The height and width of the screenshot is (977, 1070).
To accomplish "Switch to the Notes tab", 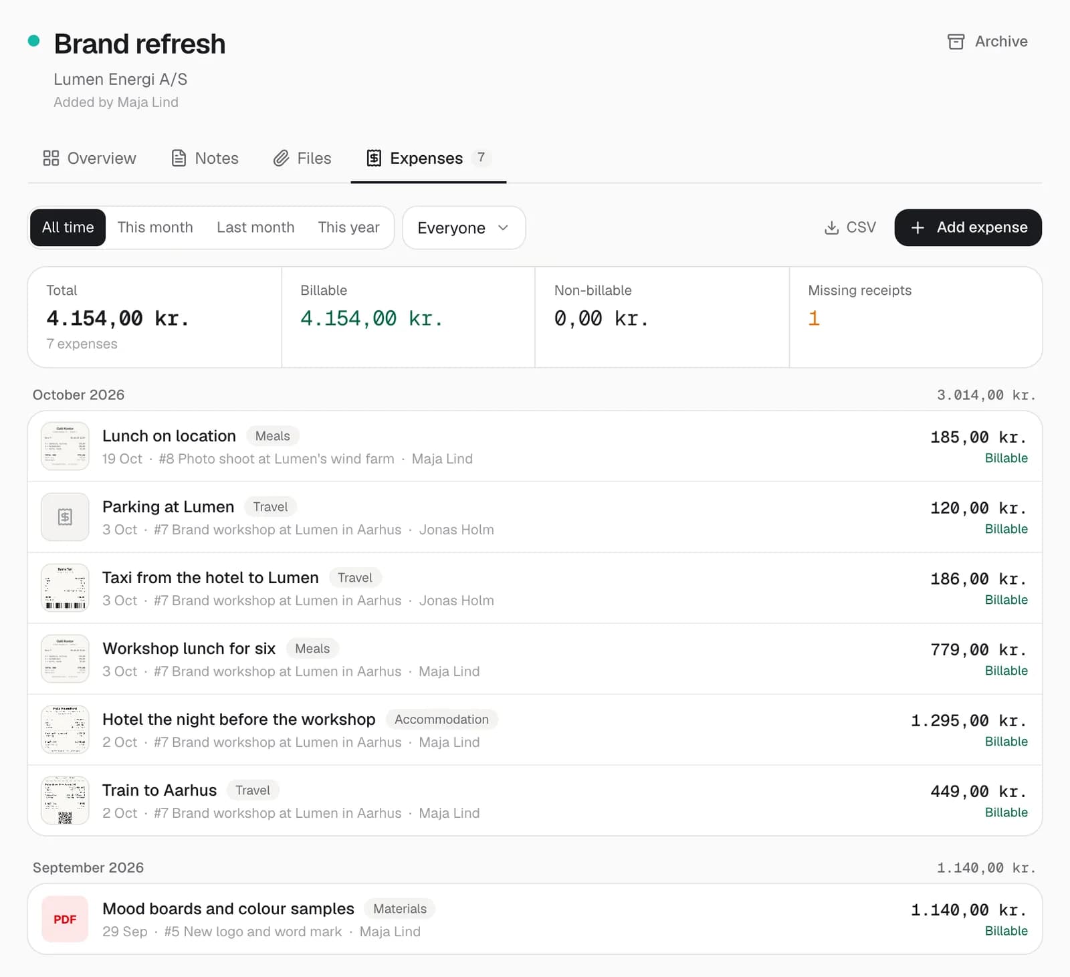I will click(x=205, y=158).
